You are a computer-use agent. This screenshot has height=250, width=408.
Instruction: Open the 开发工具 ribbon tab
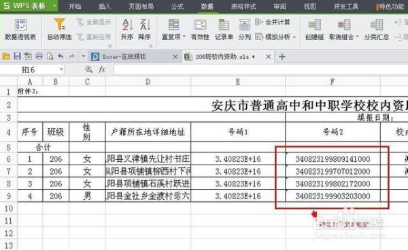[x=346, y=6]
